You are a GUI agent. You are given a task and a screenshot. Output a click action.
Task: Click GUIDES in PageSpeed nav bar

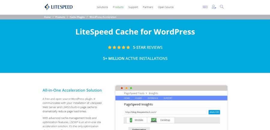138,98
